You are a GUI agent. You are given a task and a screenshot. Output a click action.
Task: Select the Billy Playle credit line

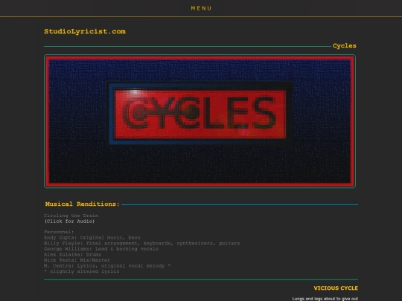pos(141,243)
